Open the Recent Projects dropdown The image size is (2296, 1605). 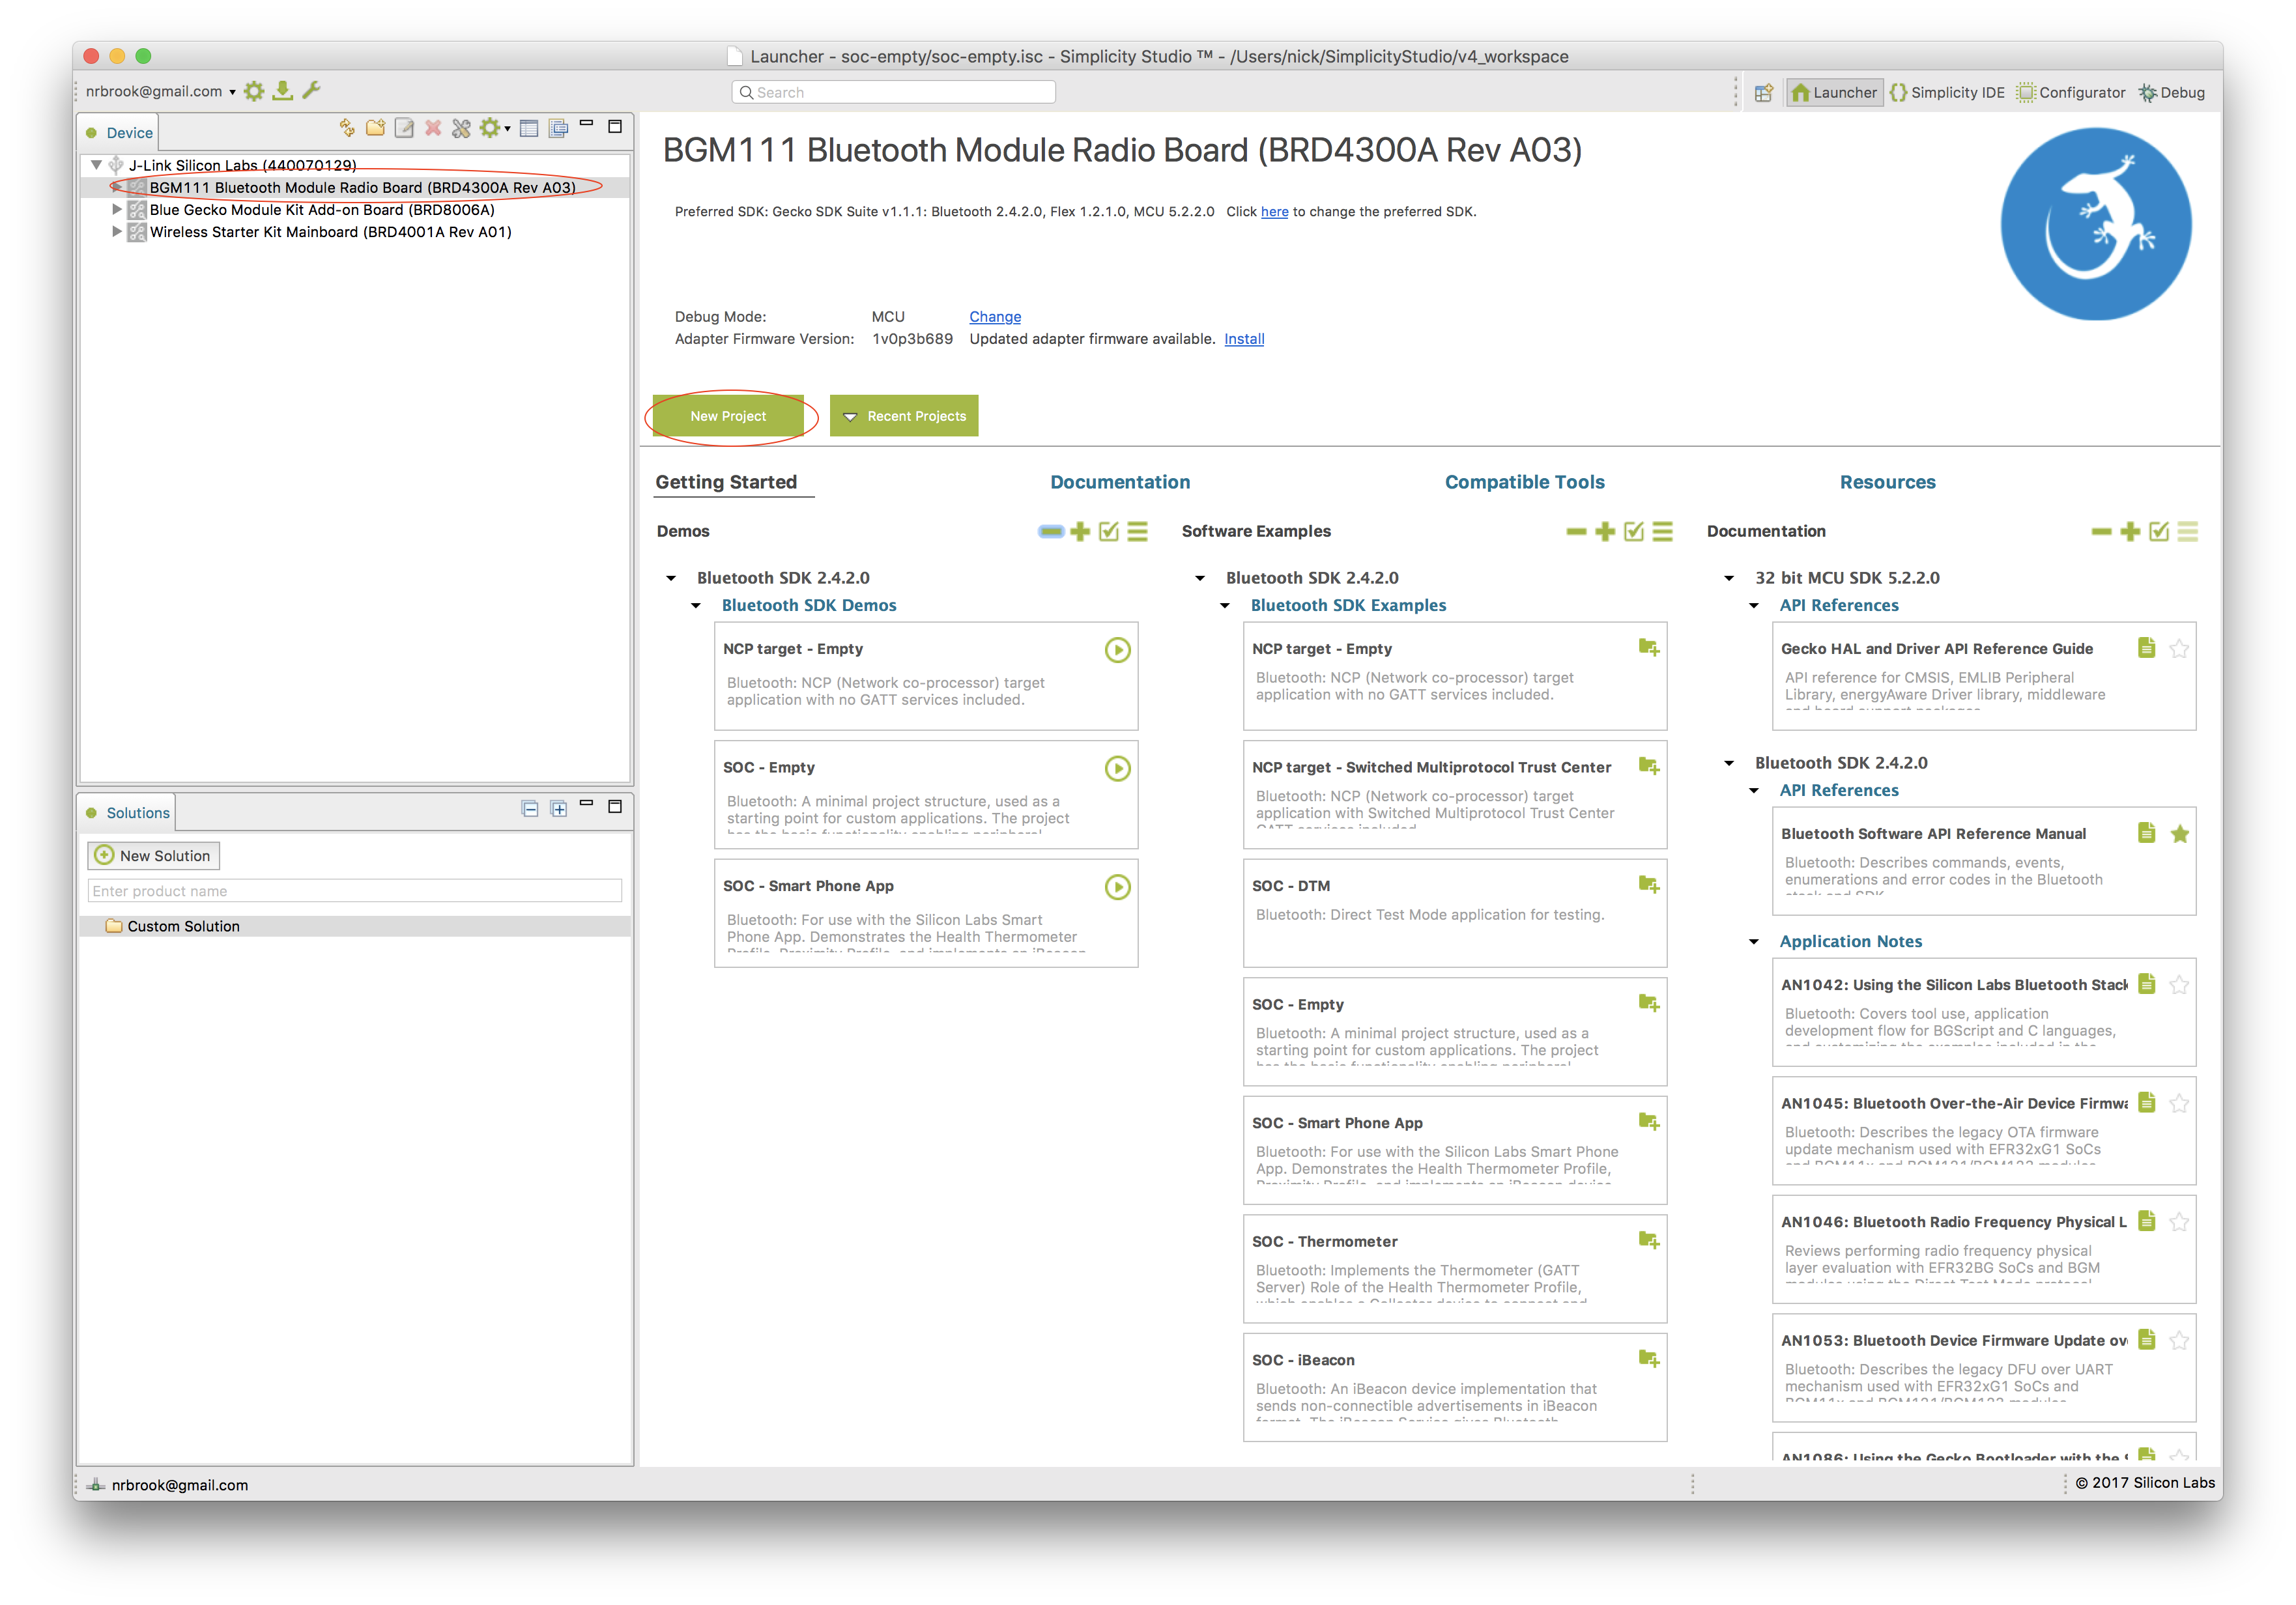coord(904,416)
